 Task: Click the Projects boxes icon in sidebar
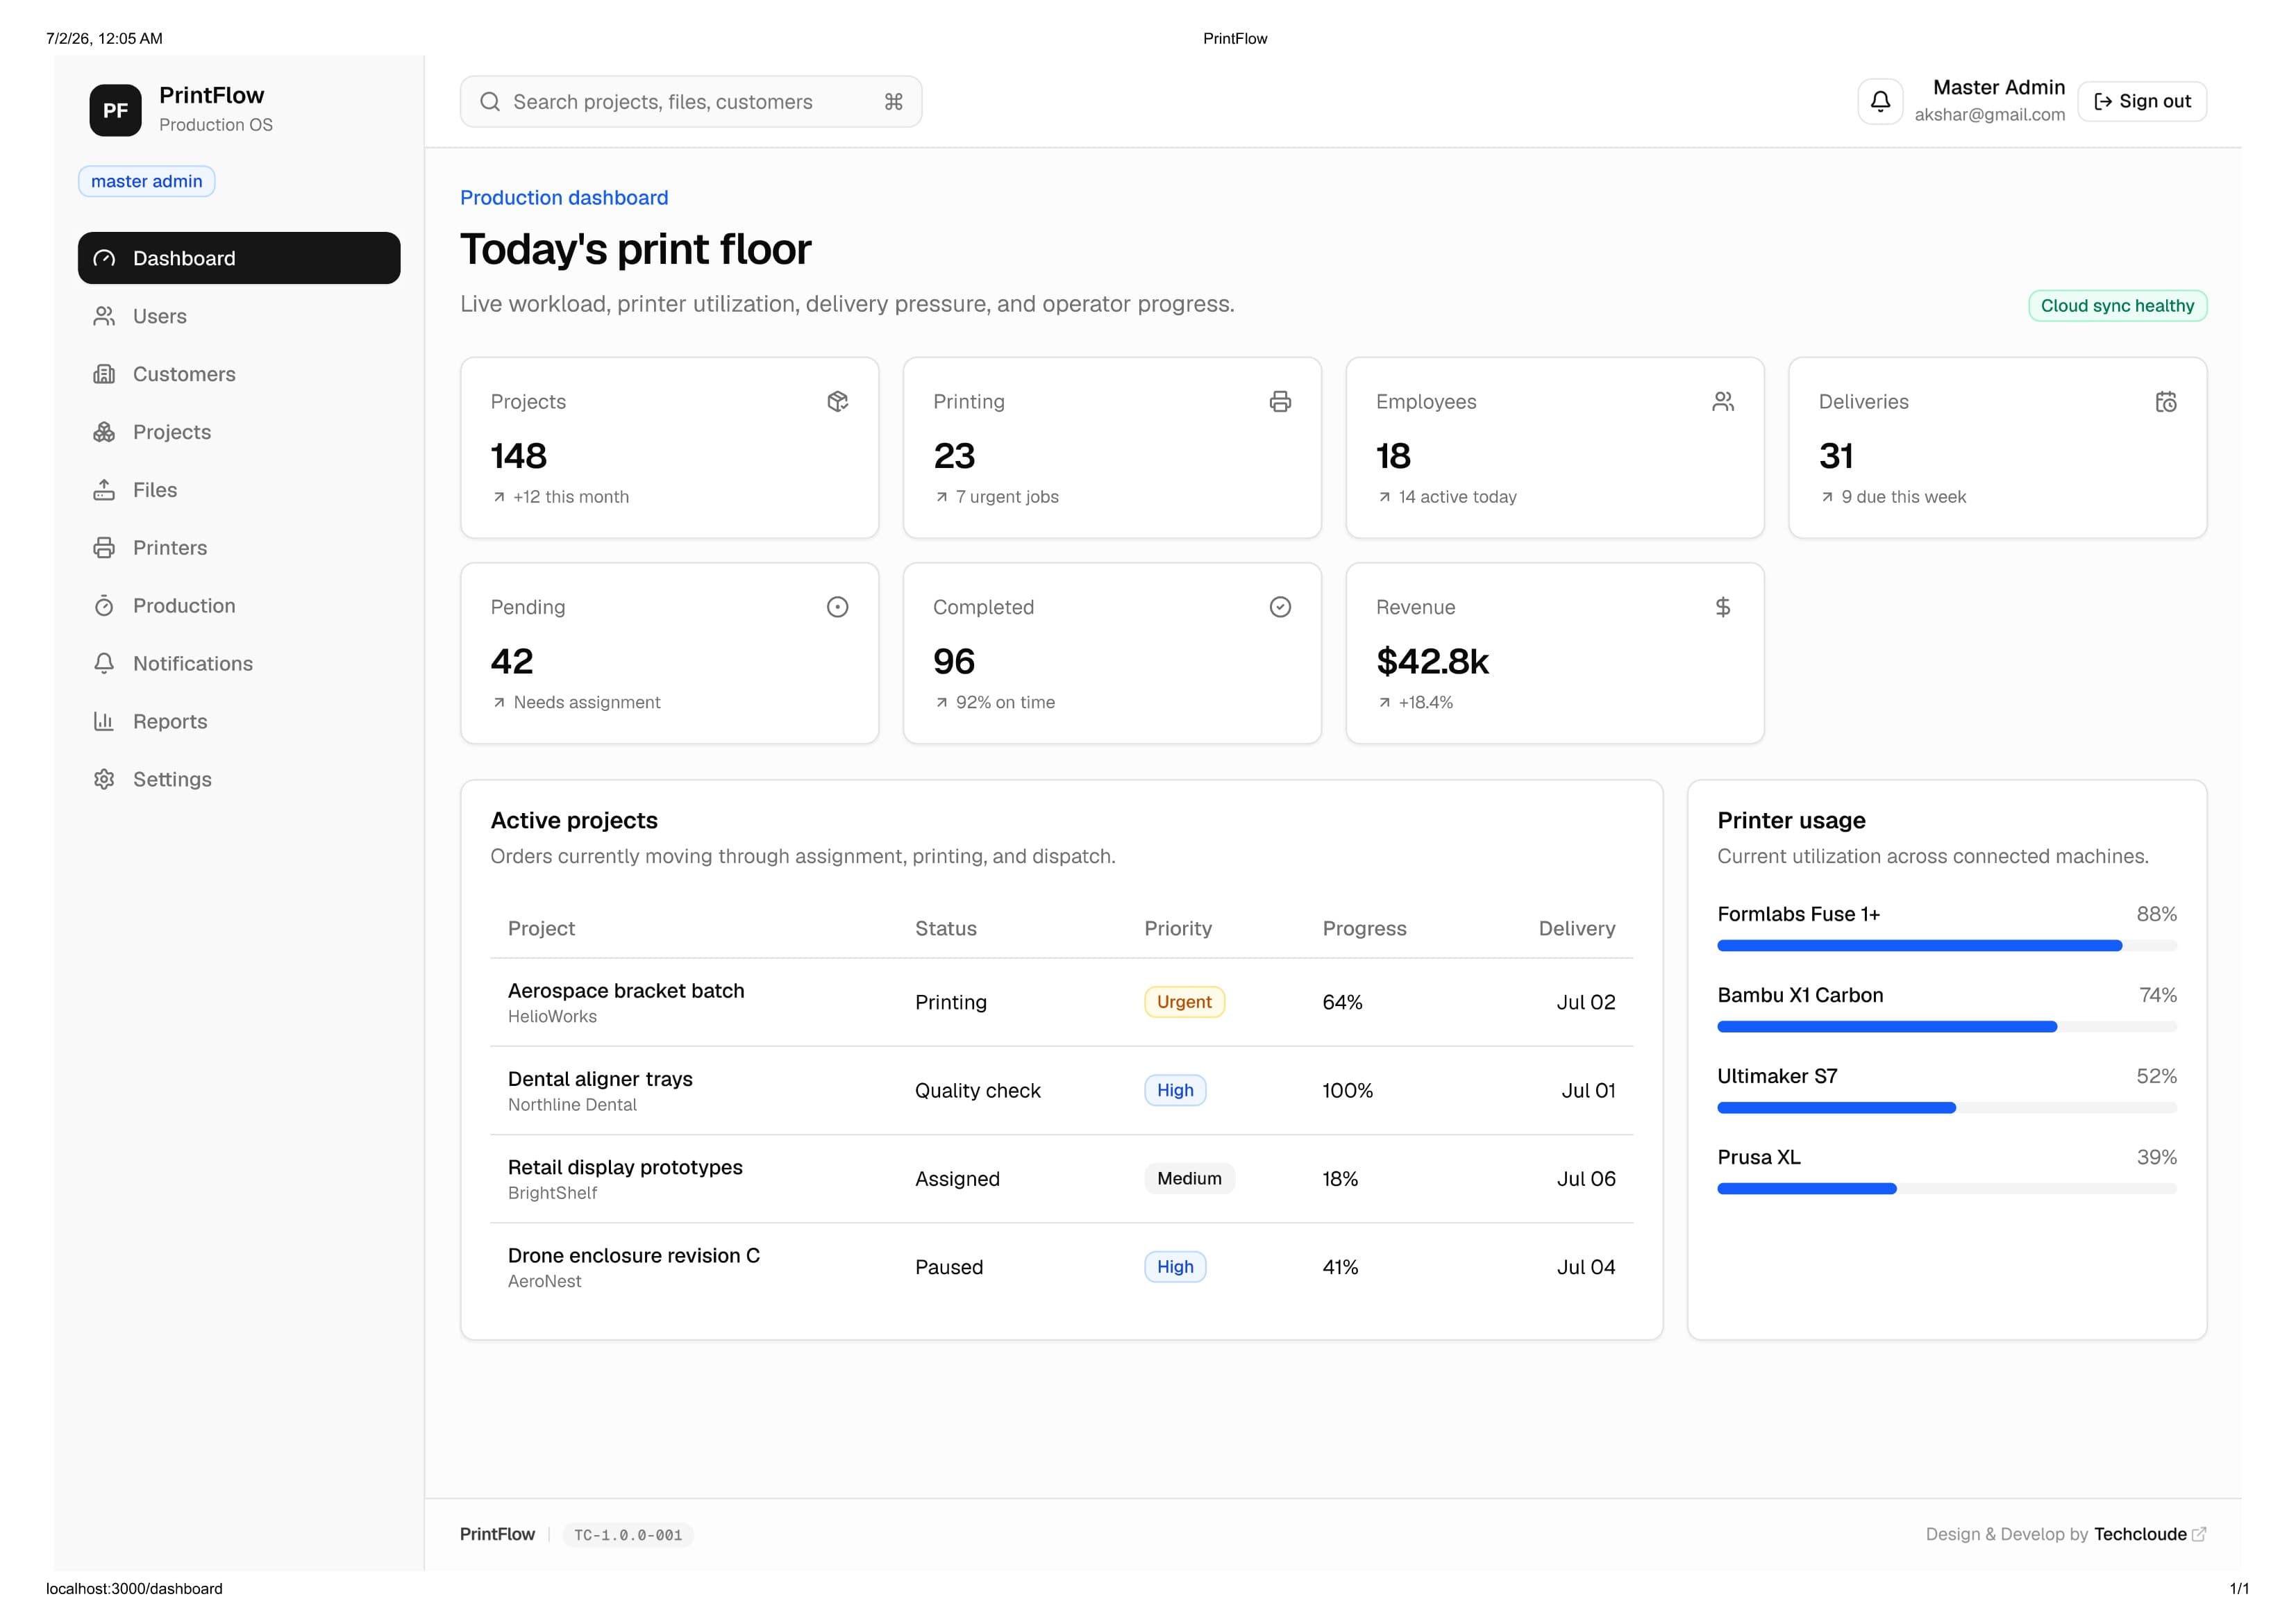104,433
